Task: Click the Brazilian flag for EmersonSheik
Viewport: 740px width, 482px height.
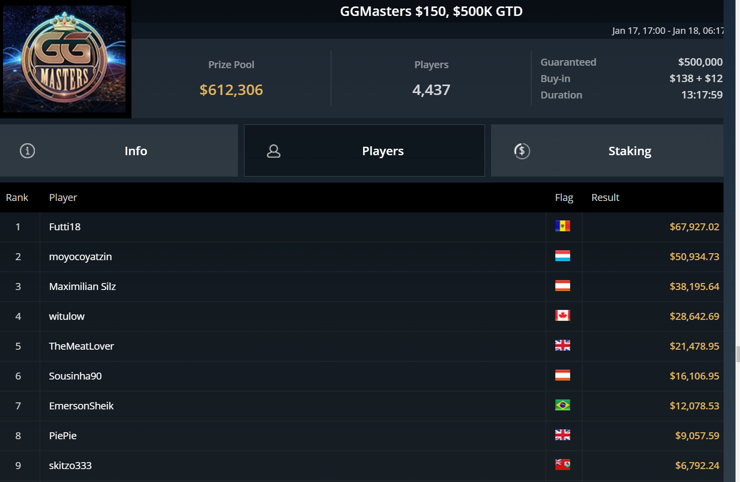Action: pos(562,405)
